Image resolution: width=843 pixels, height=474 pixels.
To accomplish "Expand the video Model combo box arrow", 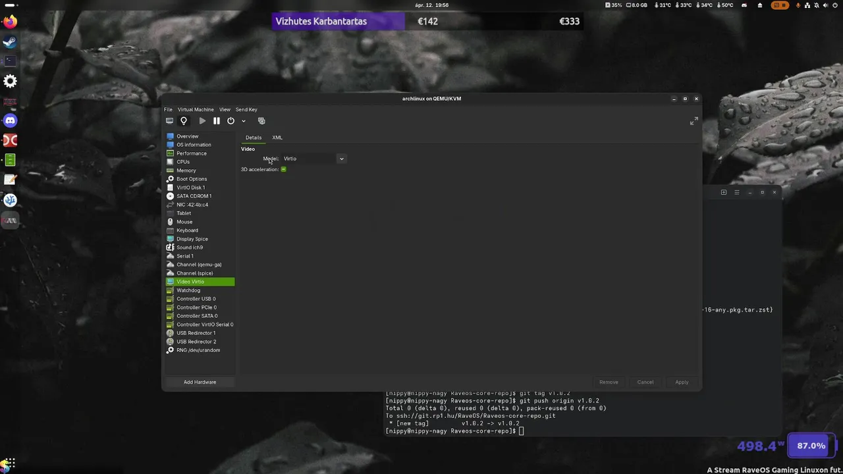I will (x=341, y=159).
